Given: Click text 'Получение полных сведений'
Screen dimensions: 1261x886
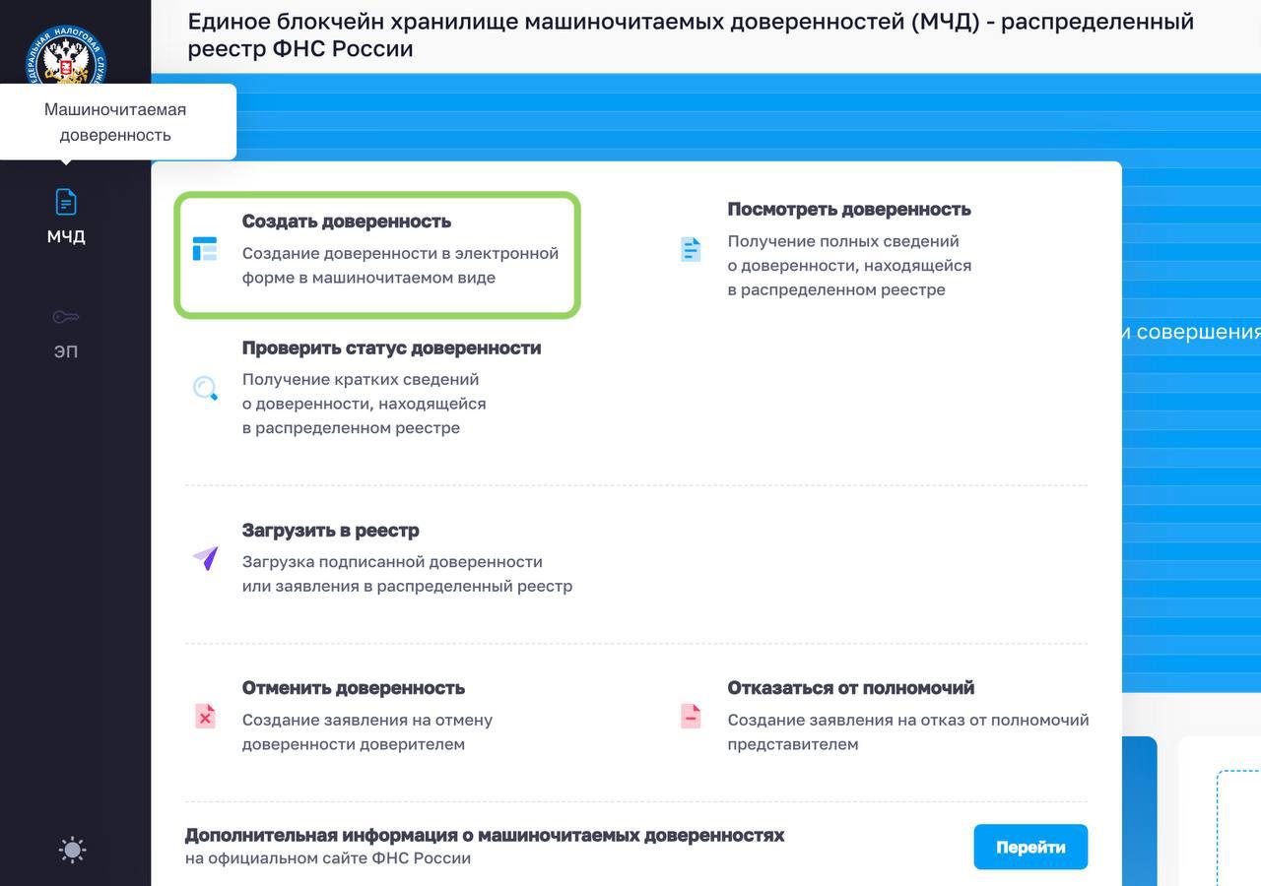Looking at the screenshot, I should (843, 241).
